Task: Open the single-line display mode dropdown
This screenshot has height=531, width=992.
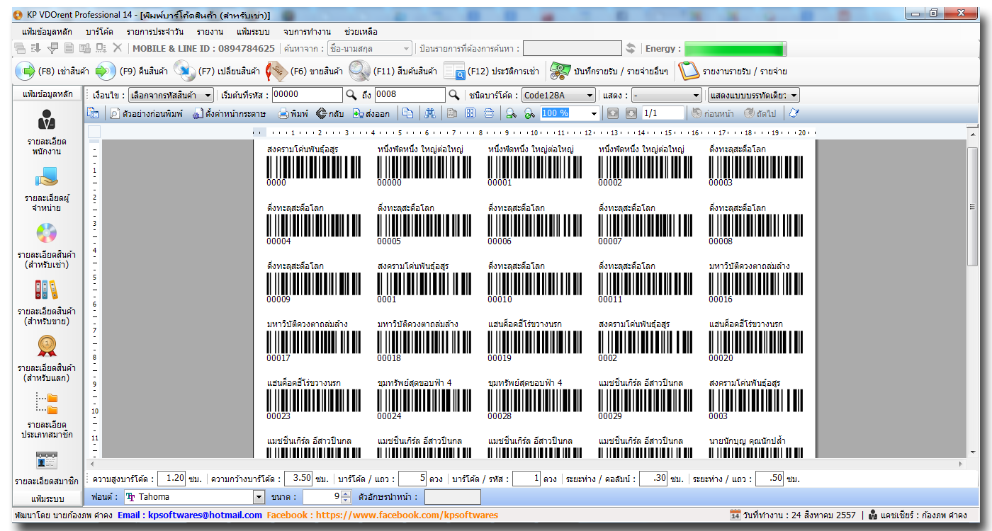Action: click(x=754, y=95)
